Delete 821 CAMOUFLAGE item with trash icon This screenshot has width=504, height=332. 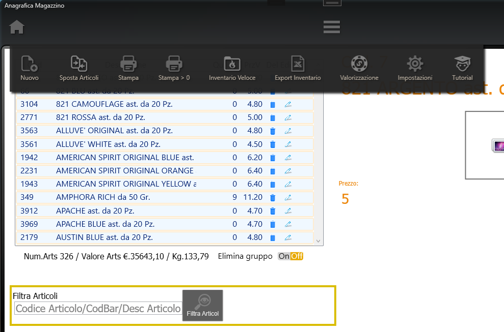(x=273, y=105)
